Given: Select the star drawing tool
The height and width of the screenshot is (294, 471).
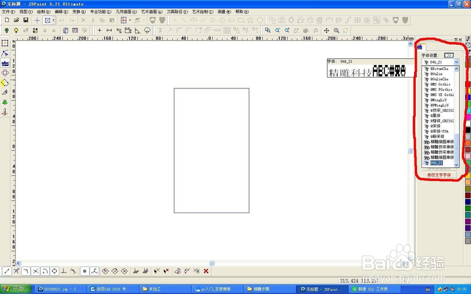Looking at the screenshot, I should click(250, 20).
